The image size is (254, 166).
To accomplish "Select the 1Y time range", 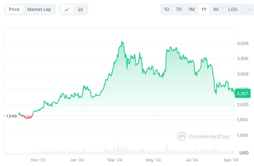I will pyautogui.click(x=204, y=10).
